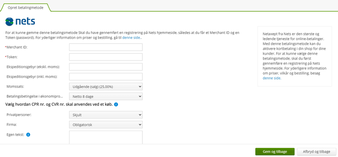The height and width of the screenshot is (157, 338).
Task: Select the Opret betalingmetode tab
Action: (x=26, y=8)
